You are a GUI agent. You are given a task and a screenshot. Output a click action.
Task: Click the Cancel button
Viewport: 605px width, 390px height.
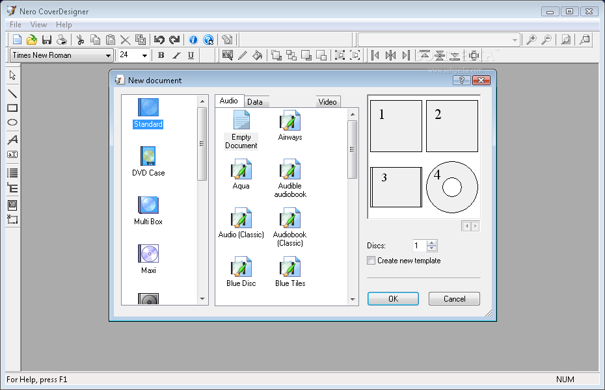click(454, 298)
